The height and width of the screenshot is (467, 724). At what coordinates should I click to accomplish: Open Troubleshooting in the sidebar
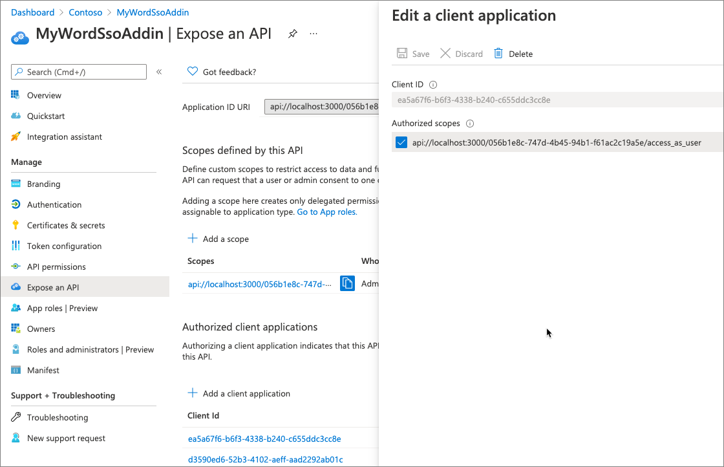(x=58, y=418)
